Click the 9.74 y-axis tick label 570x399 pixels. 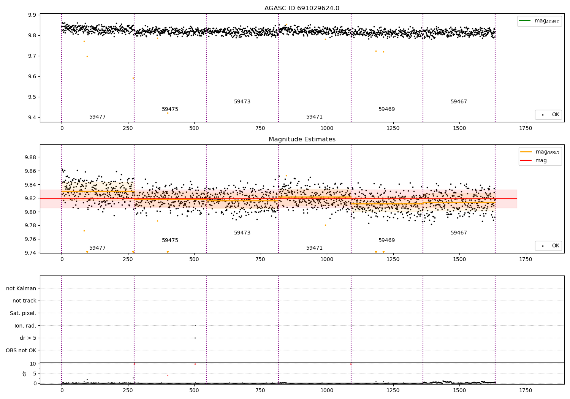30,253
